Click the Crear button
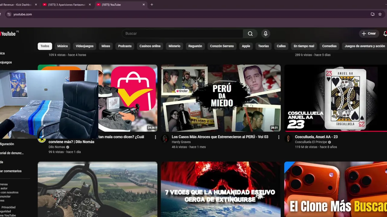 click(369, 33)
